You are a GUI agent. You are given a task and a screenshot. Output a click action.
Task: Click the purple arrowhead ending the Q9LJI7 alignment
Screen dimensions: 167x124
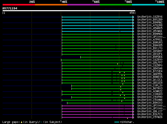pos(133,112)
